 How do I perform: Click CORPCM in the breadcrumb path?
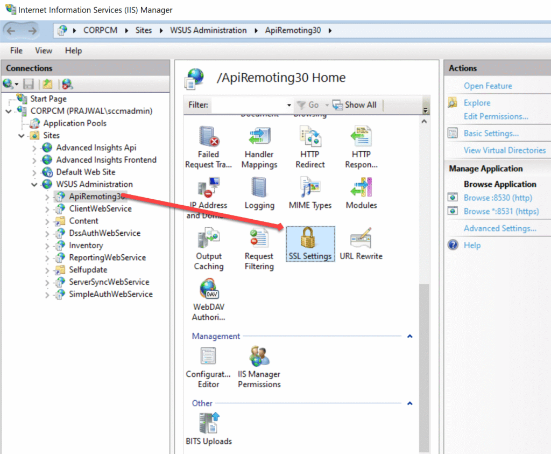[100, 31]
